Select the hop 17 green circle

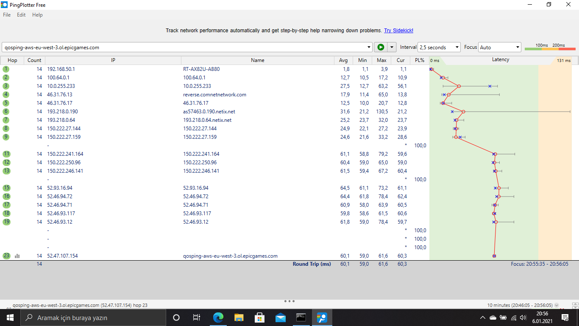pyautogui.click(x=6, y=205)
